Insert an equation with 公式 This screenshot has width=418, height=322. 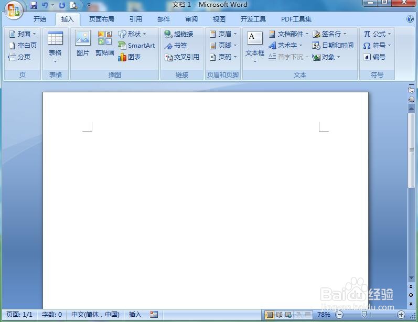[x=377, y=34]
